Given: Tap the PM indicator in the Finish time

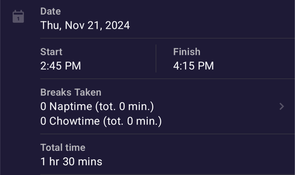Looking at the screenshot, I should click(206, 66).
